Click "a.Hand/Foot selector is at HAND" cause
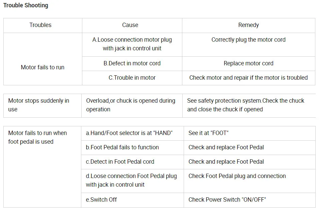The height and width of the screenshot is (213, 320). pyautogui.click(x=129, y=133)
